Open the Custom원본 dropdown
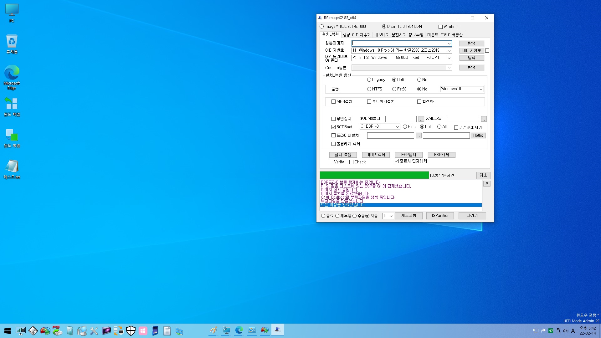This screenshot has height=338, width=601. pyautogui.click(x=449, y=68)
